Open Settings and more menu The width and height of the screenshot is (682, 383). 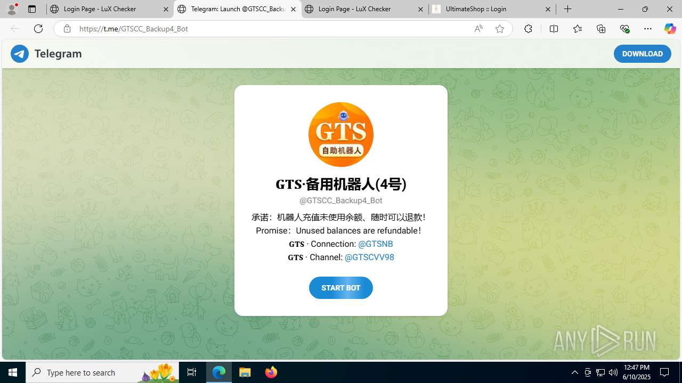click(x=648, y=29)
